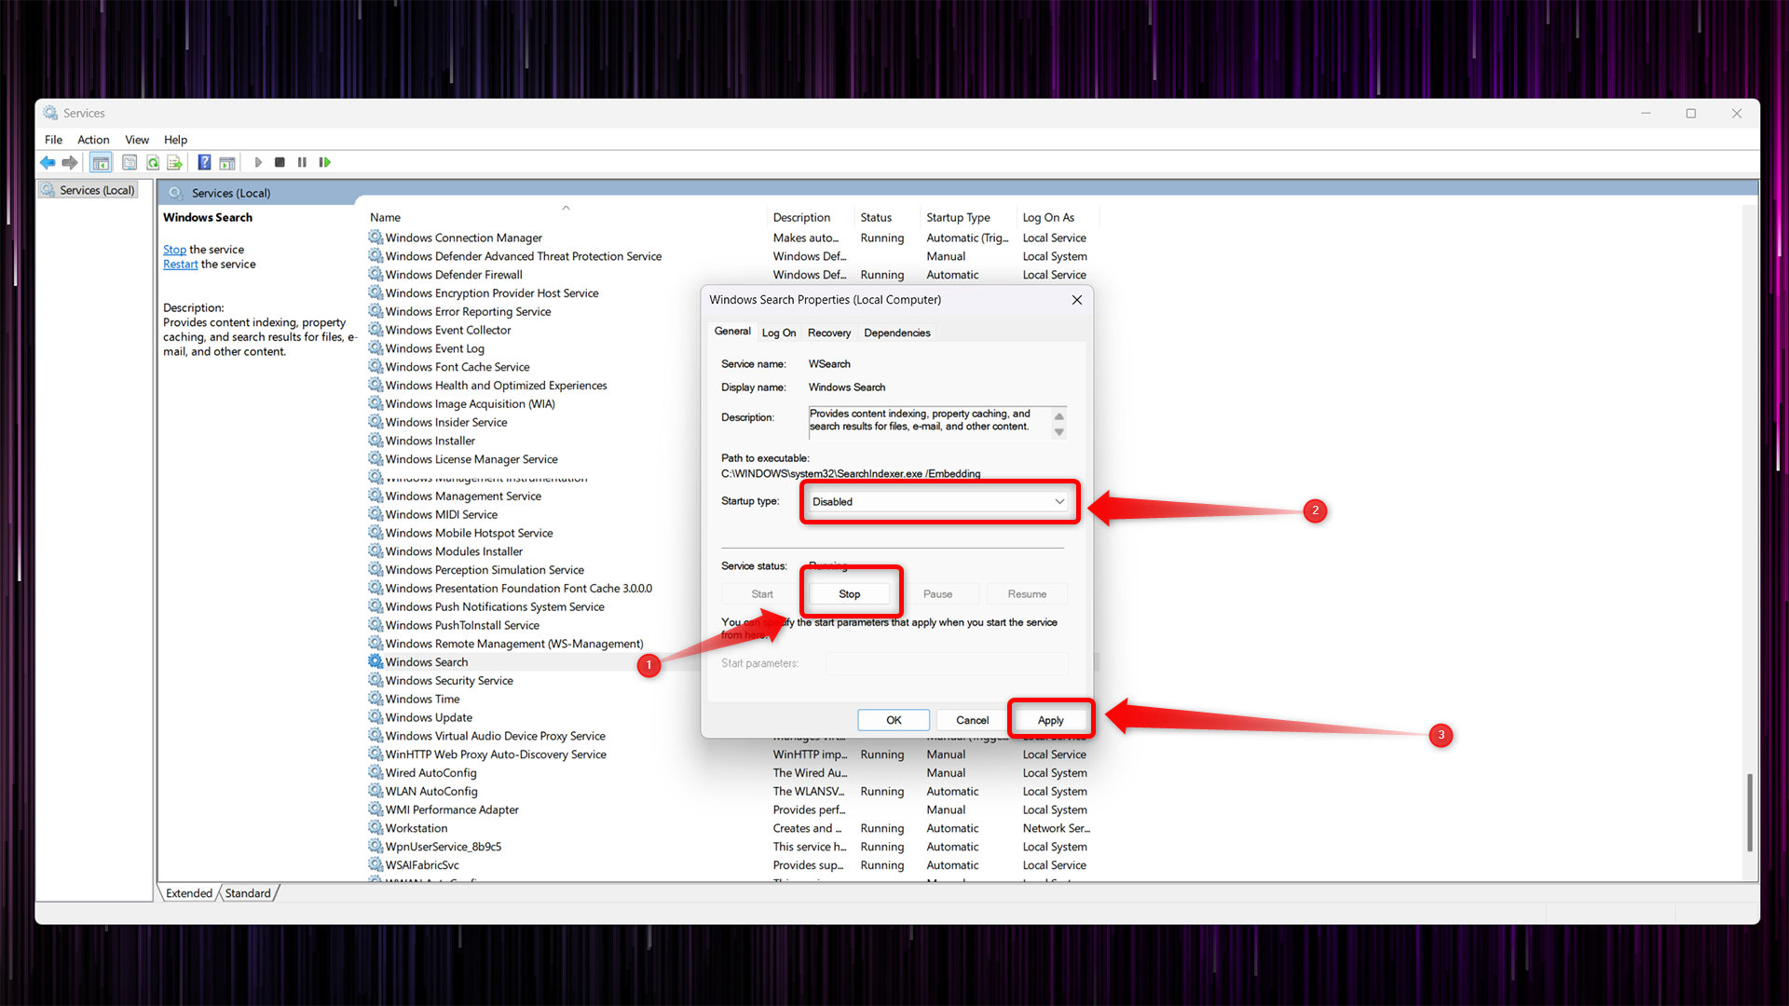Open Help via blue question mark icon
Screen dimensions: 1789x1006
tap(204, 162)
